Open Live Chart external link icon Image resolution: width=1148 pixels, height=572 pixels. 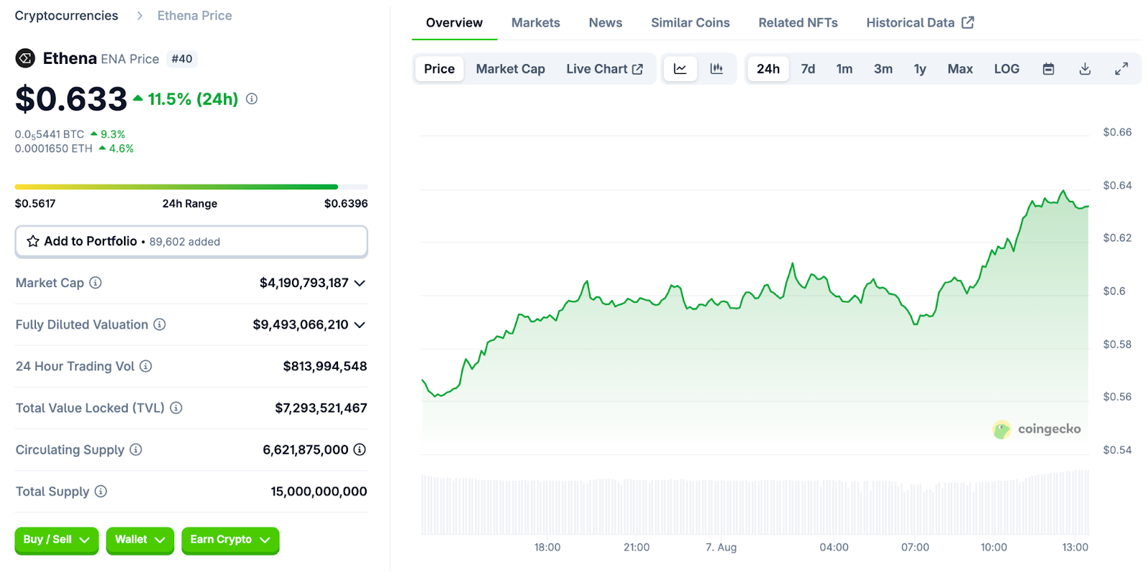click(637, 69)
